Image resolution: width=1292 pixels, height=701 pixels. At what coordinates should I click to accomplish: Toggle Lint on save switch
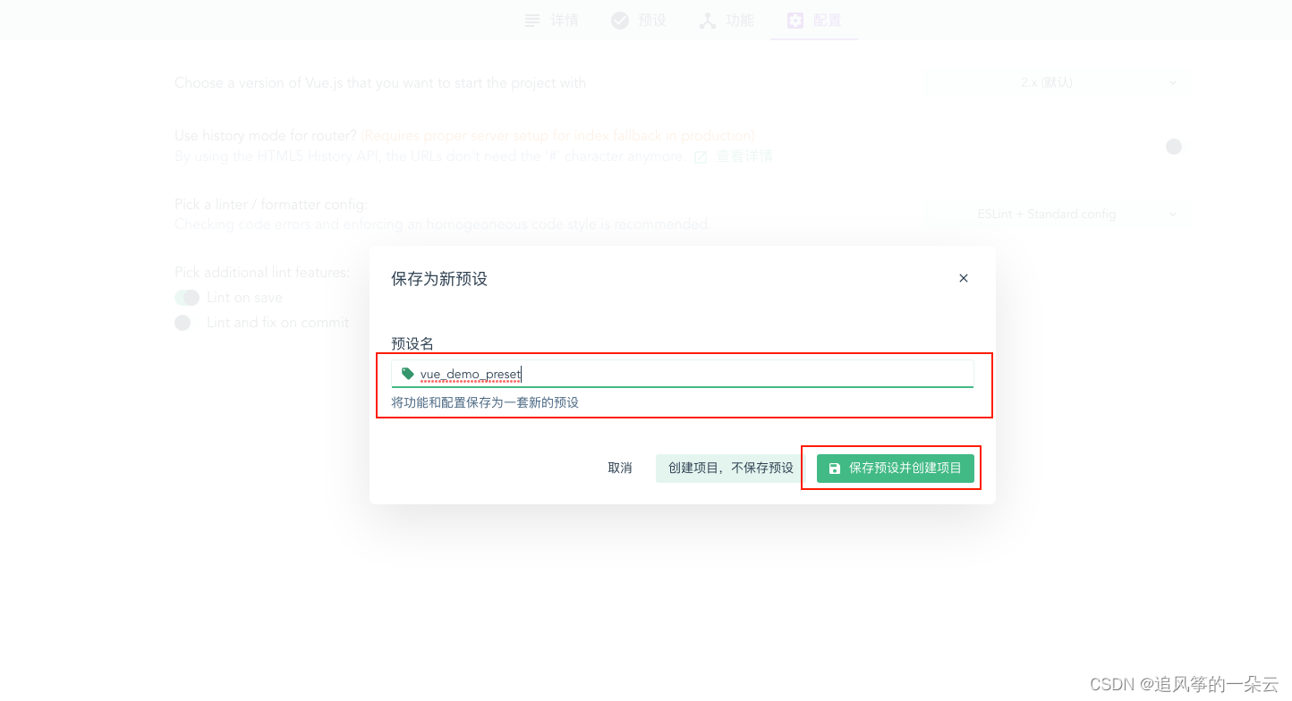click(x=187, y=298)
